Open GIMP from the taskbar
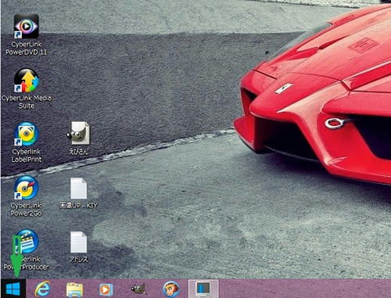 (138, 289)
